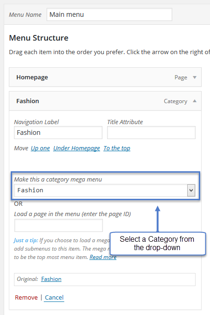Click the Fashion menu item title

click(x=27, y=101)
